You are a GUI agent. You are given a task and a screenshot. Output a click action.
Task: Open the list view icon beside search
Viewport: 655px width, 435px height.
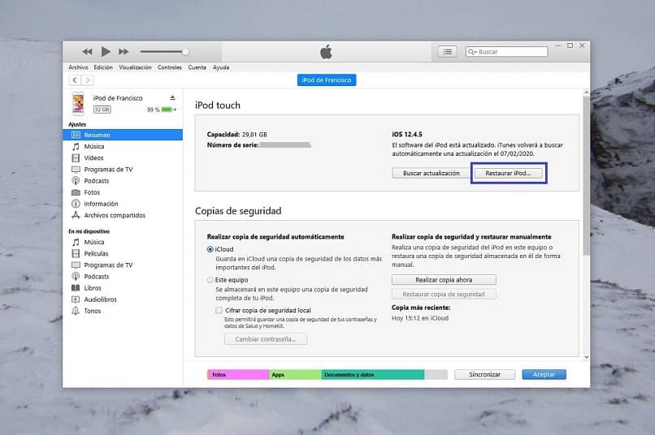[x=448, y=52]
